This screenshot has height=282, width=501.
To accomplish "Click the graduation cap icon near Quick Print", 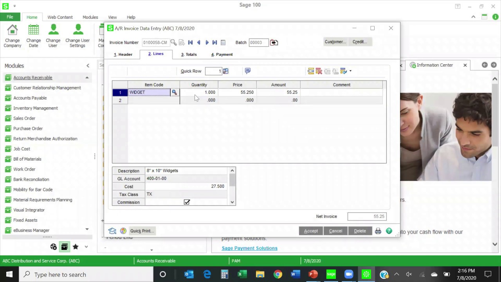I will 112,231.
